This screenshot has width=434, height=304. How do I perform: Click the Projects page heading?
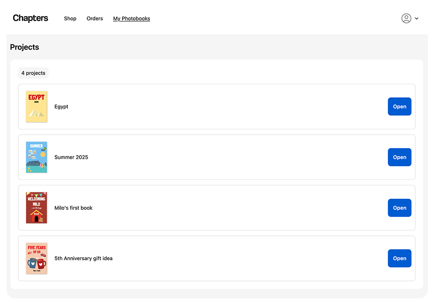(x=25, y=47)
